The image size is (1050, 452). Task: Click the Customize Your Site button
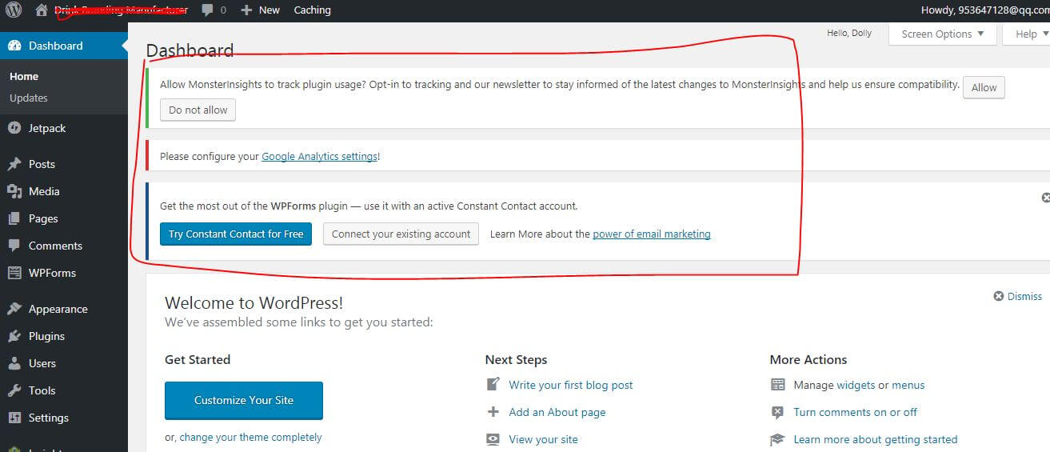click(x=244, y=400)
